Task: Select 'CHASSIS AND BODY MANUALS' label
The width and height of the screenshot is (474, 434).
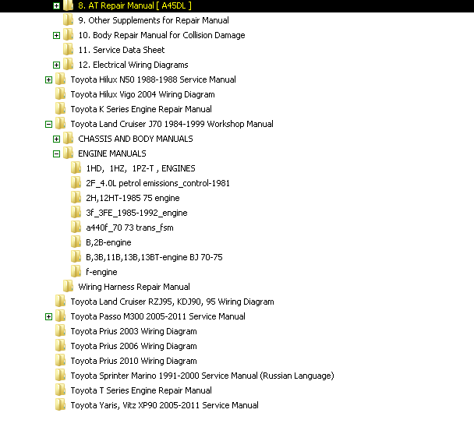Action: pyautogui.click(x=136, y=139)
